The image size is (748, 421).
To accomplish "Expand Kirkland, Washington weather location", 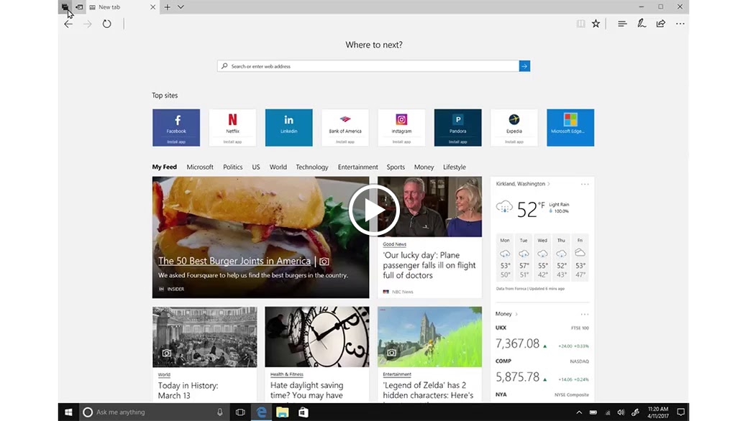I will tap(523, 184).
